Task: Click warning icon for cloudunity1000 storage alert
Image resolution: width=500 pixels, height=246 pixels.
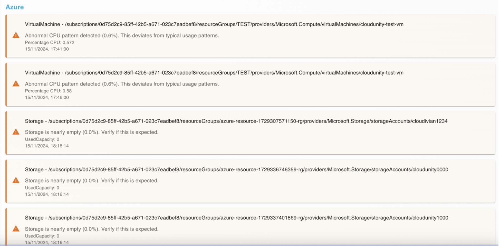Action: [x=16, y=229]
